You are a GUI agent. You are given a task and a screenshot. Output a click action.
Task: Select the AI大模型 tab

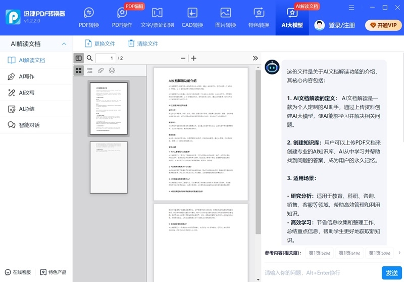(x=292, y=18)
